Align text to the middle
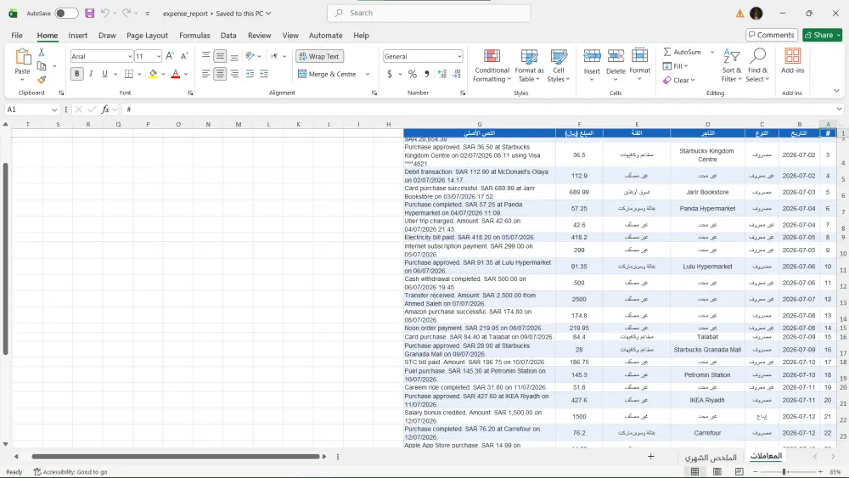 pos(220,56)
